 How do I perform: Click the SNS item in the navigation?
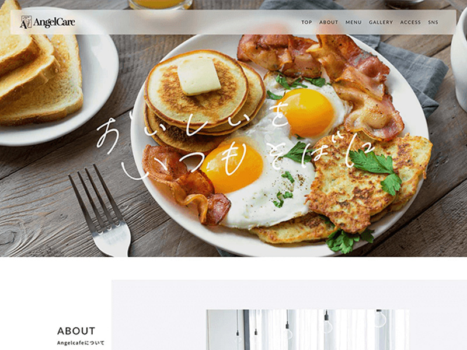433,22
